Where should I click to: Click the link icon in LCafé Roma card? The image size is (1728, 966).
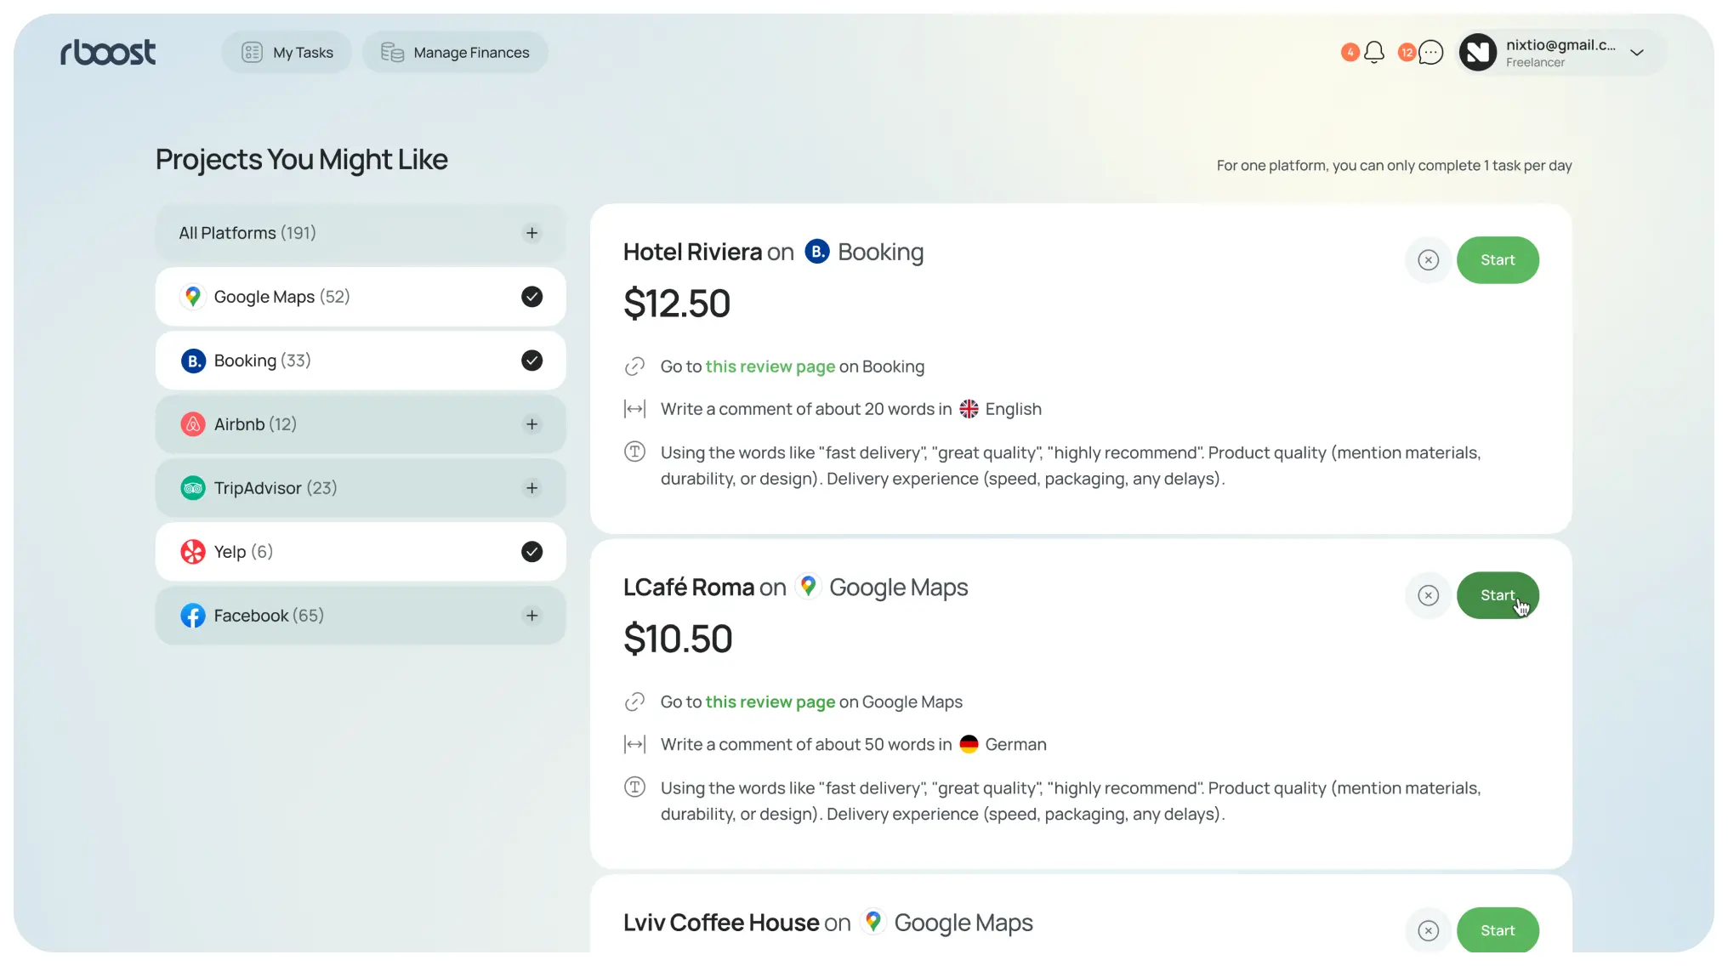tap(634, 702)
